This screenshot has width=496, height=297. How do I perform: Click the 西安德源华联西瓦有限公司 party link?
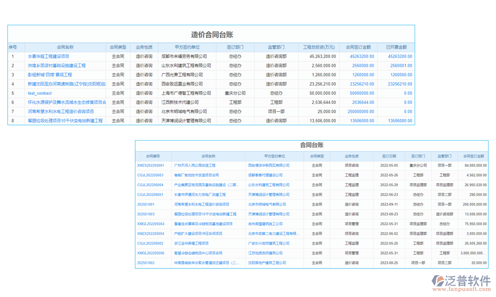[268, 165]
